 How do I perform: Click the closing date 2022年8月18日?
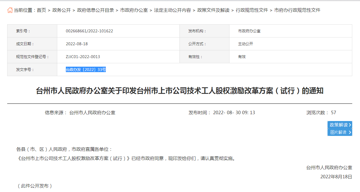336,177
